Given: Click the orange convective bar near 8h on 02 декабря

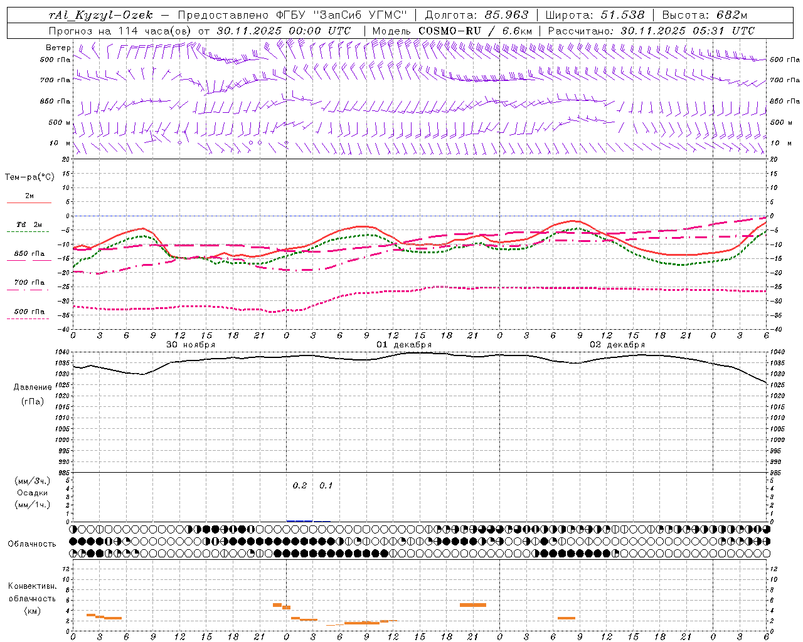Looking at the screenshot, I should 566,618.
